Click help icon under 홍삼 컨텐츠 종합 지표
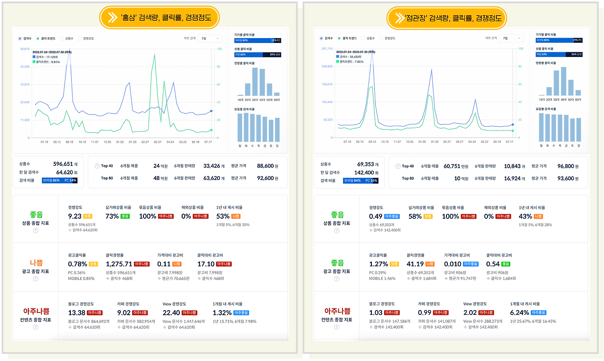This screenshot has height=361, width=604. click(x=35, y=327)
